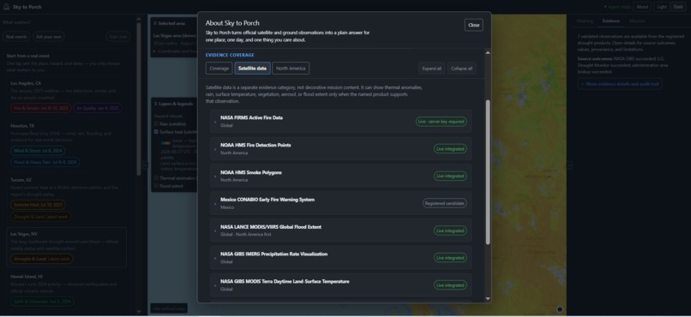Select the Satellite data tab
This screenshot has height=317, width=691.
(252, 69)
